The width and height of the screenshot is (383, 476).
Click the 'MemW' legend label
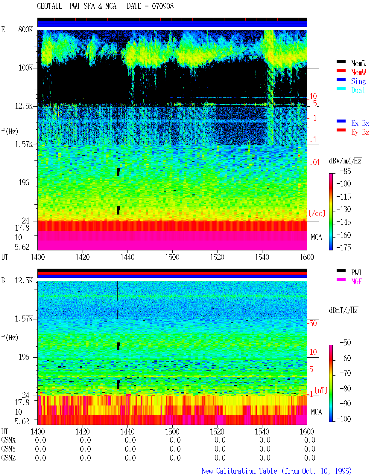coord(358,72)
